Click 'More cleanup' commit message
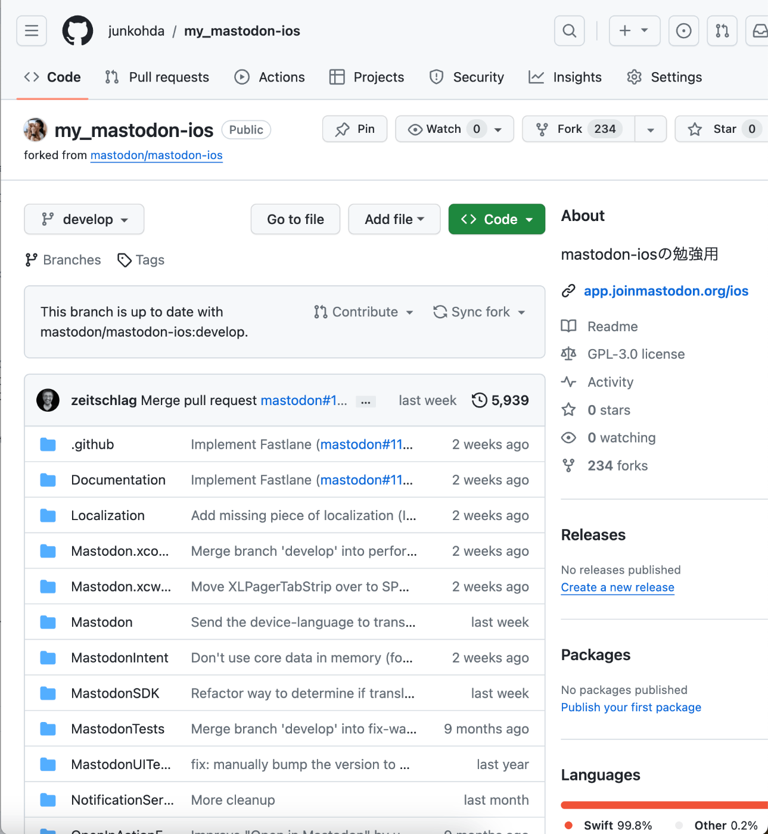The image size is (768, 834). tap(233, 800)
